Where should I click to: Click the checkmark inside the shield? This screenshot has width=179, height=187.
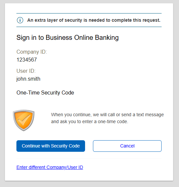click(24, 120)
